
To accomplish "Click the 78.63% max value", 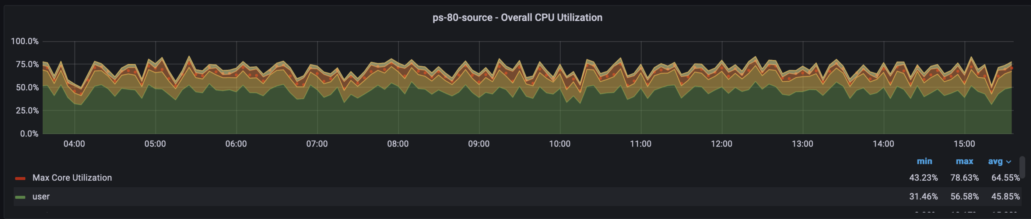I will click(x=964, y=178).
